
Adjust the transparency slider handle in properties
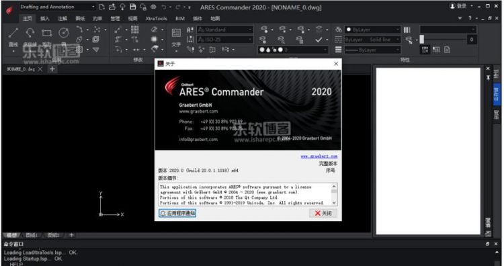422,39
